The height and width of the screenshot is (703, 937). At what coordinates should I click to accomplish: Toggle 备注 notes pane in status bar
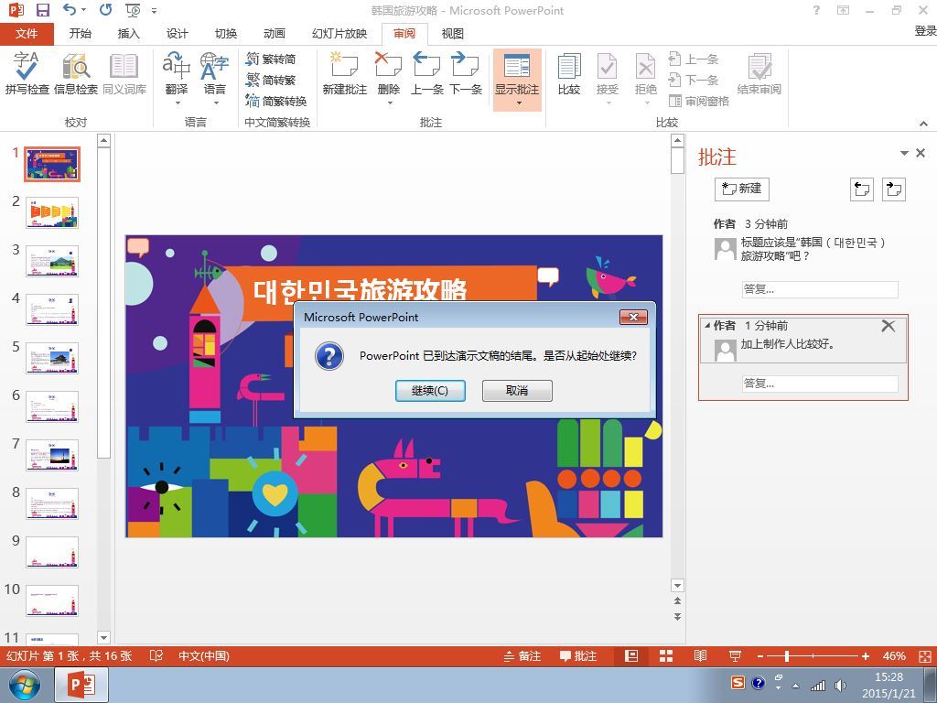(x=522, y=655)
